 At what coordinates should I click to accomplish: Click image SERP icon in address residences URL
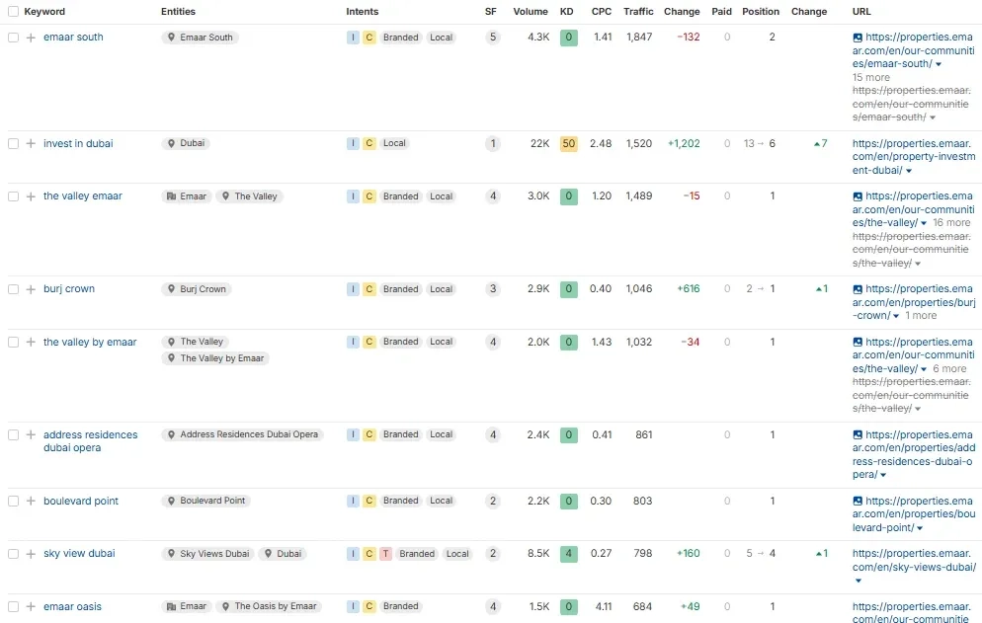click(x=858, y=434)
